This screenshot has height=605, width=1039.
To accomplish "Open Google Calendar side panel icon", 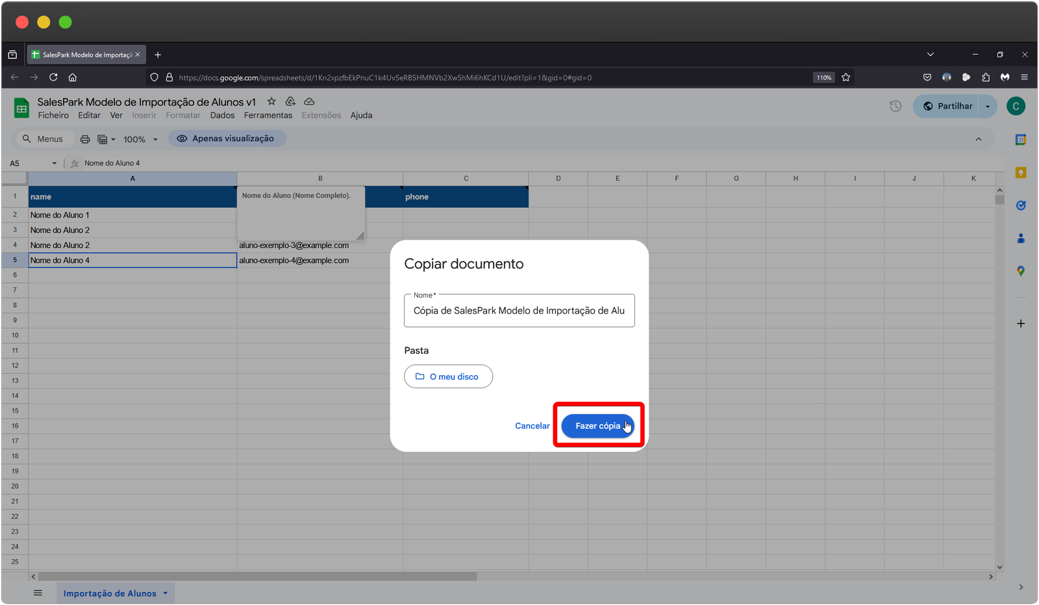I will point(1020,140).
